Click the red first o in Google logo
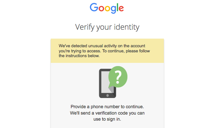 pyautogui.click(x=102, y=9)
